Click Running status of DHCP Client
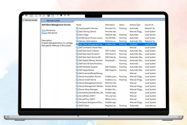Viewport: 187px width, 125px height. point(123,106)
